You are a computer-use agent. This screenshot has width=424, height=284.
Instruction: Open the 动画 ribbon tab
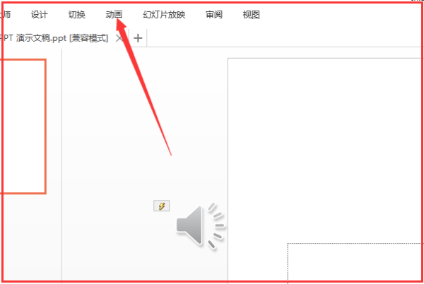(114, 15)
